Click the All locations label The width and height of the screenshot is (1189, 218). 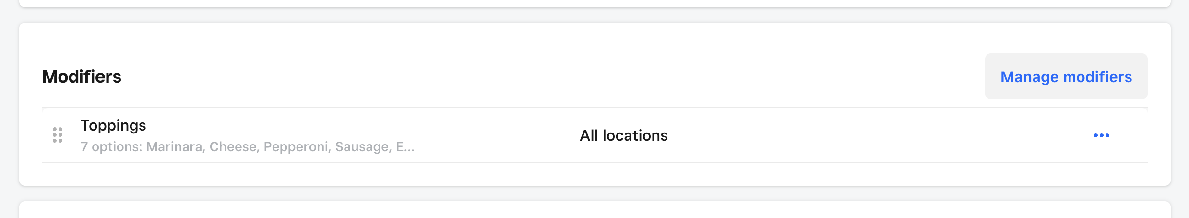(623, 136)
